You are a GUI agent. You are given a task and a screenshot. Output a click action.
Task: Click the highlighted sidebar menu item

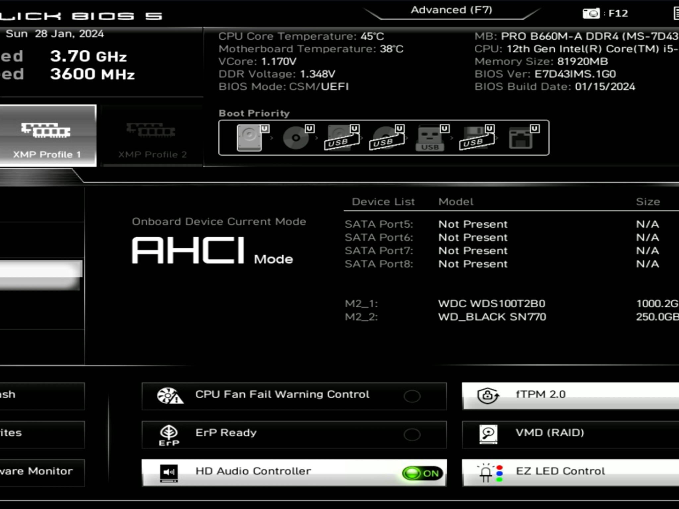click(x=40, y=275)
